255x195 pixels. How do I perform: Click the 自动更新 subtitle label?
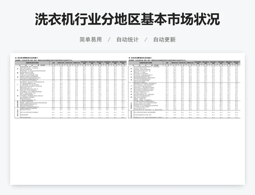(164, 39)
